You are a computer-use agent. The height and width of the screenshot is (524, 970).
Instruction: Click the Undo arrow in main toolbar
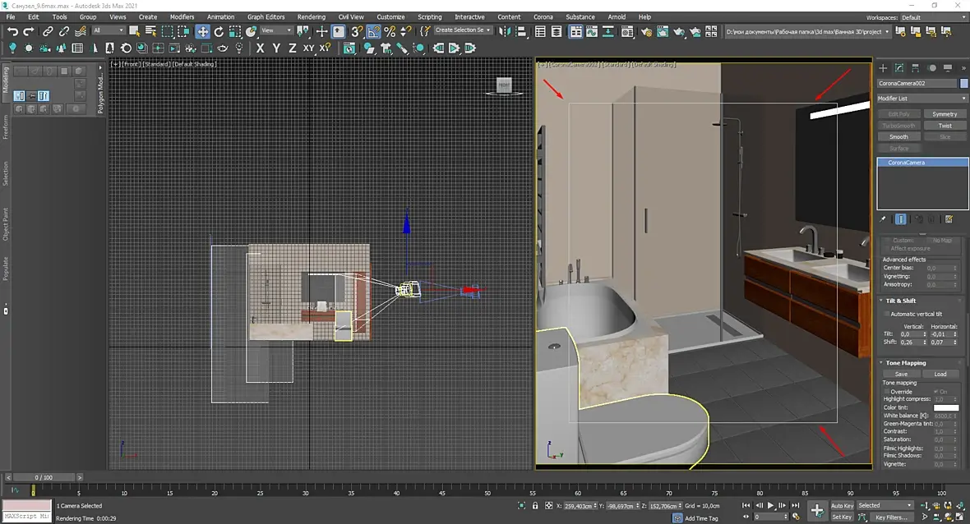[x=12, y=31]
